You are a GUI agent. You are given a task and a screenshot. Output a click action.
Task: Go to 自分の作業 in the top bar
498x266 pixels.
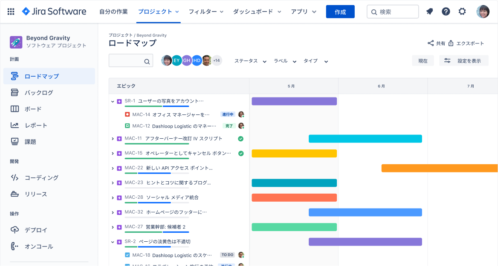click(113, 11)
